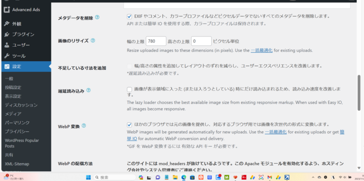This screenshot has height=181, width=364.
Task: Open the Task View taskbar icon
Action: [x=149, y=177]
